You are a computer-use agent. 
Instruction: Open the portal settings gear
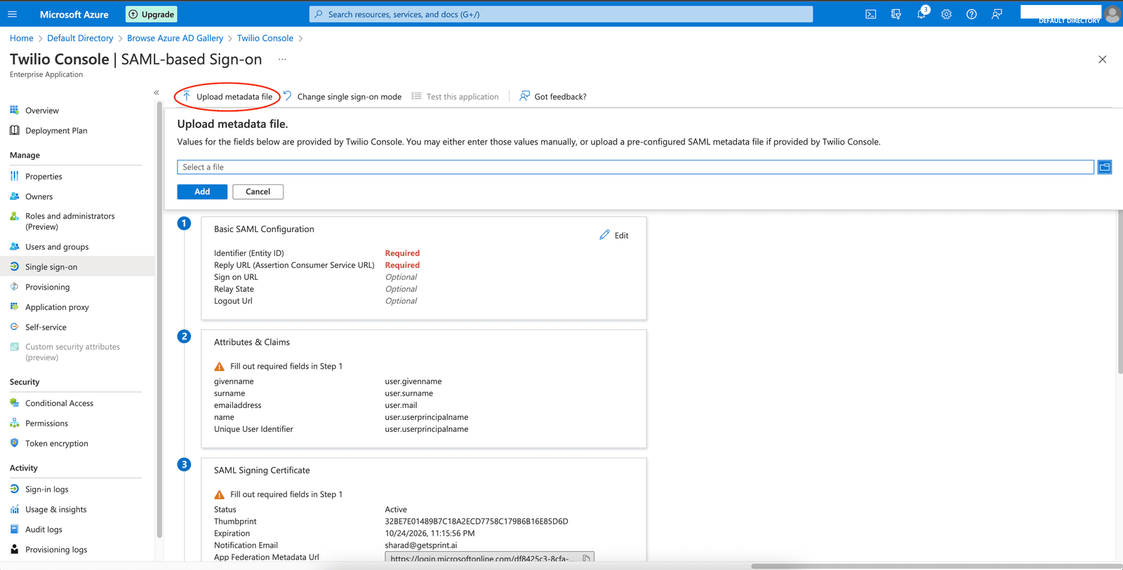[946, 14]
